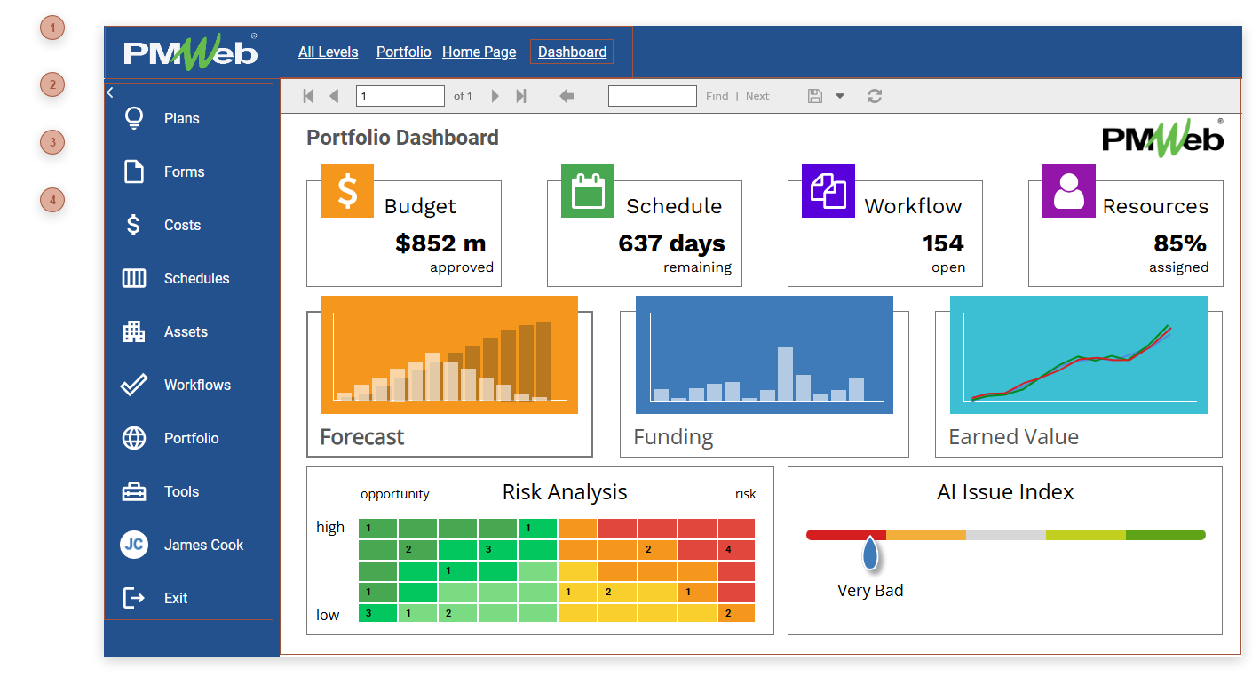Screen dimensions: 1260x677
Task: Click the page number input field
Action: point(400,95)
